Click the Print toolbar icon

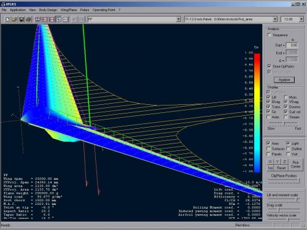click(28, 19)
